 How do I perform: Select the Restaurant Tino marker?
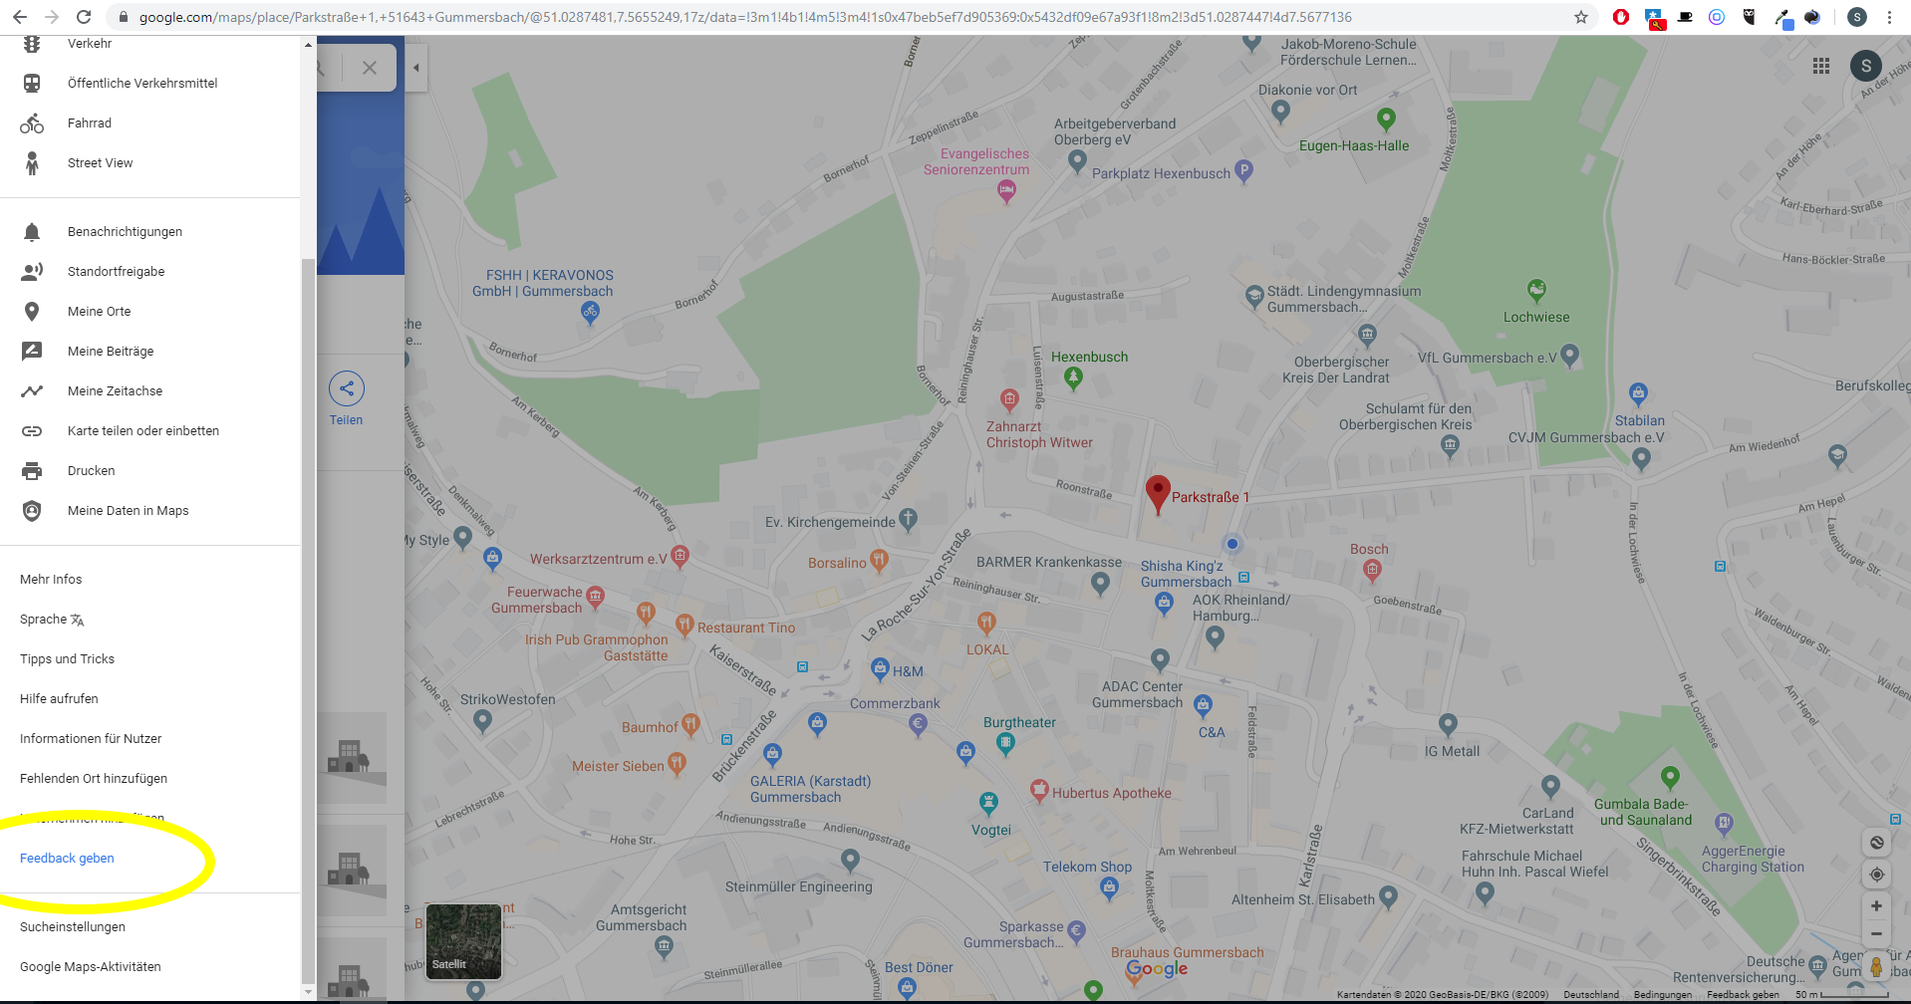click(684, 625)
